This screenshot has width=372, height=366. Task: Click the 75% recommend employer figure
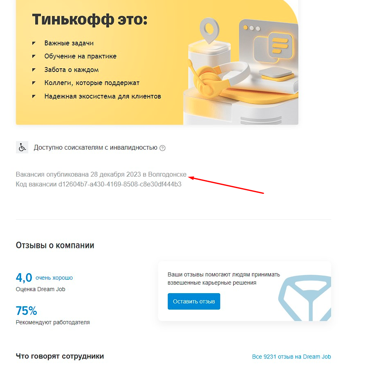click(x=26, y=311)
